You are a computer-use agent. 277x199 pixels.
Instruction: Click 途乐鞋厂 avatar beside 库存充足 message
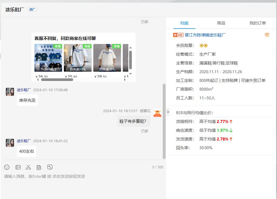[10, 92]
